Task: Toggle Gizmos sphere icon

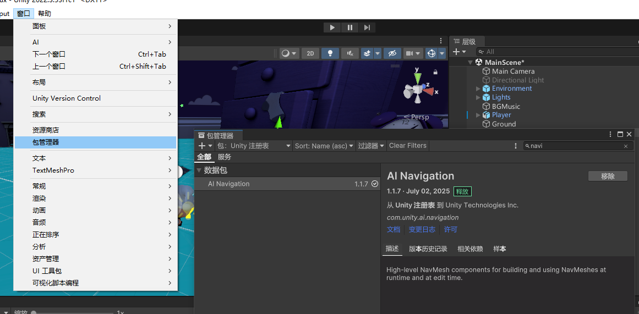Action: tap(431, 53)
